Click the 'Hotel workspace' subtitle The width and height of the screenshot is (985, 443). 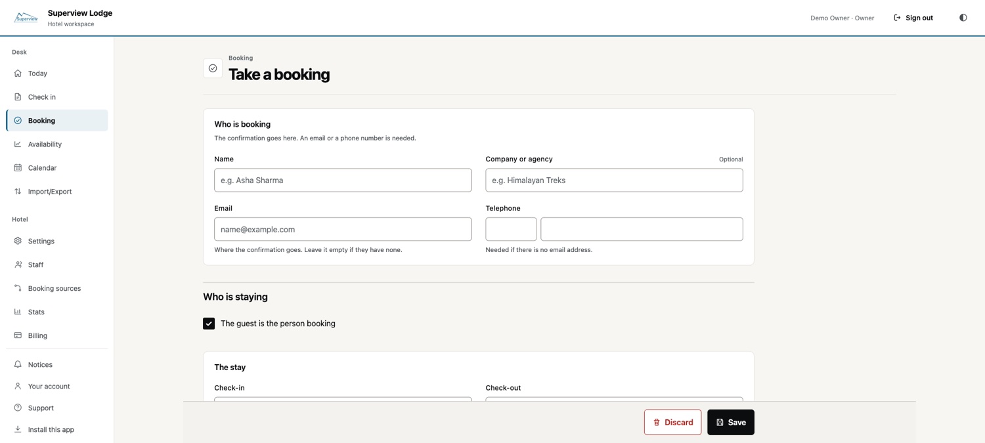point(71,24)
